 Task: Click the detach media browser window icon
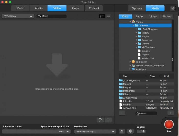click(173, 8)
